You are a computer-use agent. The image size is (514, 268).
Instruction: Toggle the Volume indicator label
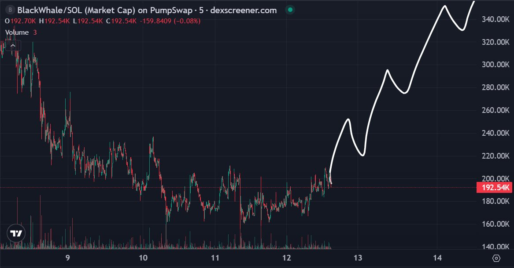[x=17, y=32]
